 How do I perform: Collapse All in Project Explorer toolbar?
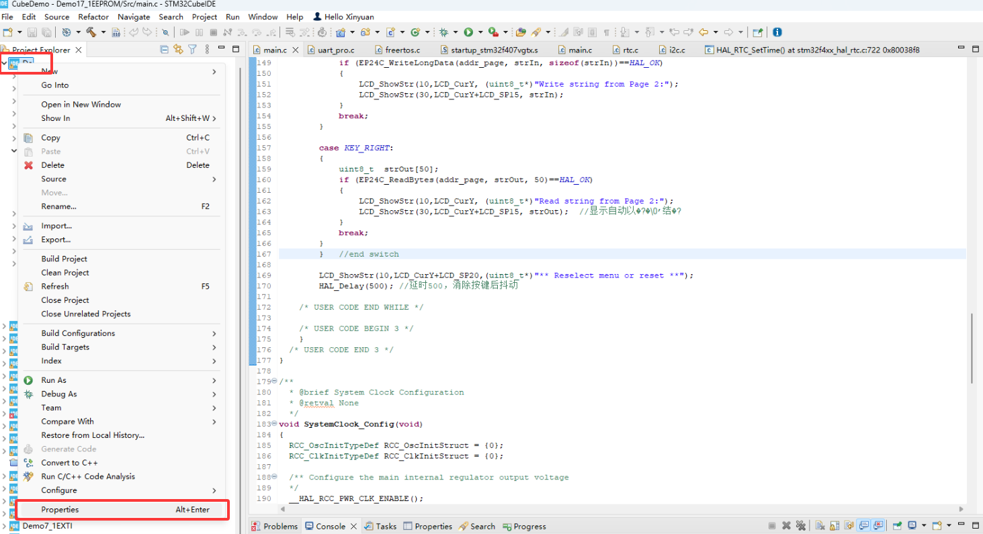coord(165,49)
